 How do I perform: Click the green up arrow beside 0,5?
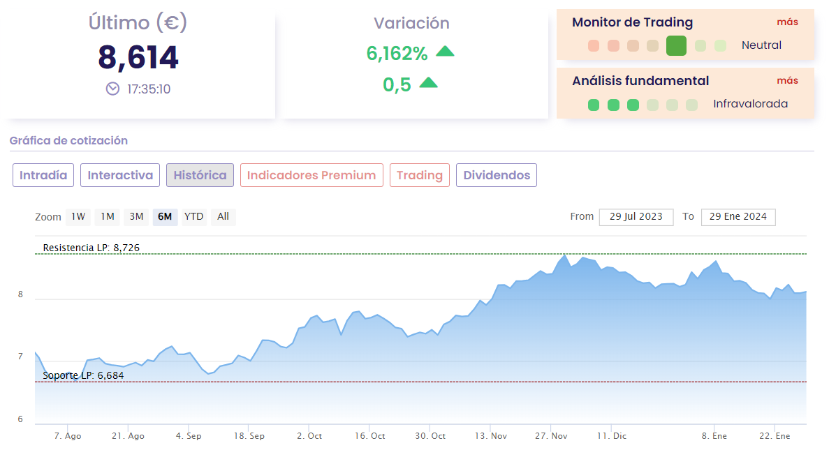(428, 83)
